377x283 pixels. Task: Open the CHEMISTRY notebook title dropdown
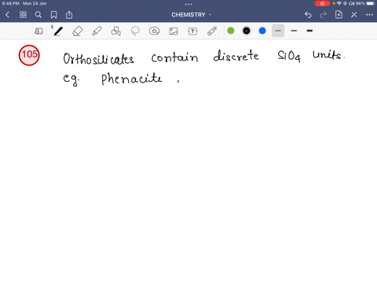point(191,15)
